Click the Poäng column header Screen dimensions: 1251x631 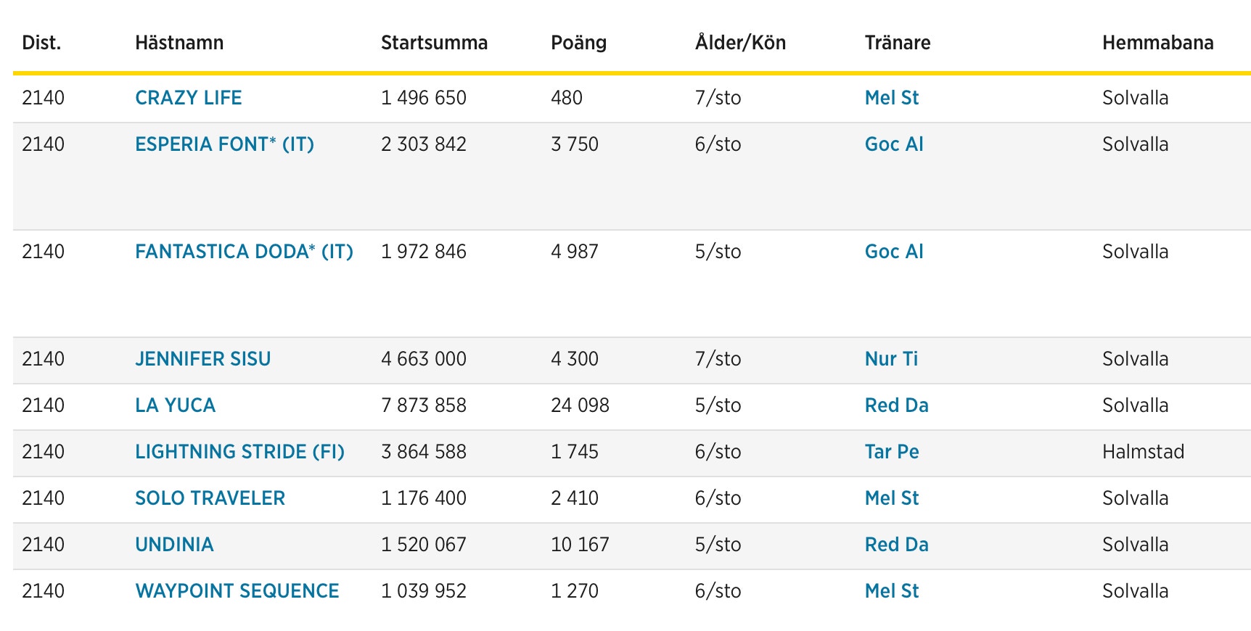(578, 43)
